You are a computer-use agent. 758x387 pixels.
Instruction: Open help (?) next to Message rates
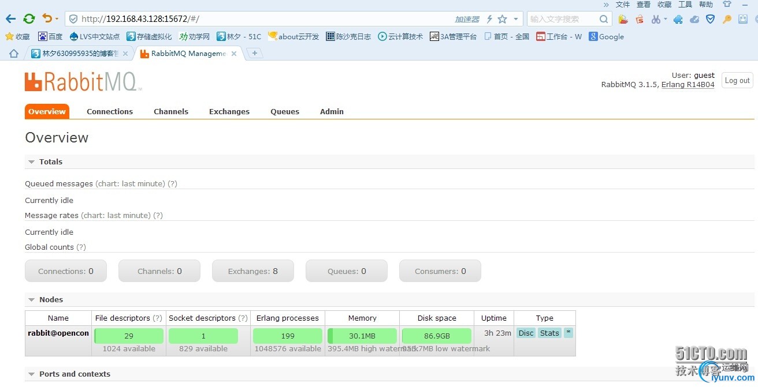[158, 216]
